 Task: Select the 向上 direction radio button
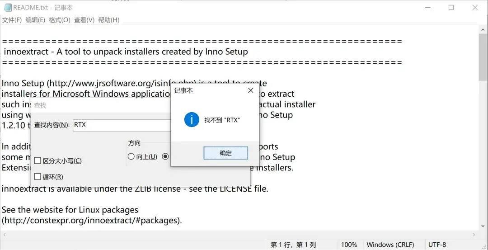coord(131,156)
